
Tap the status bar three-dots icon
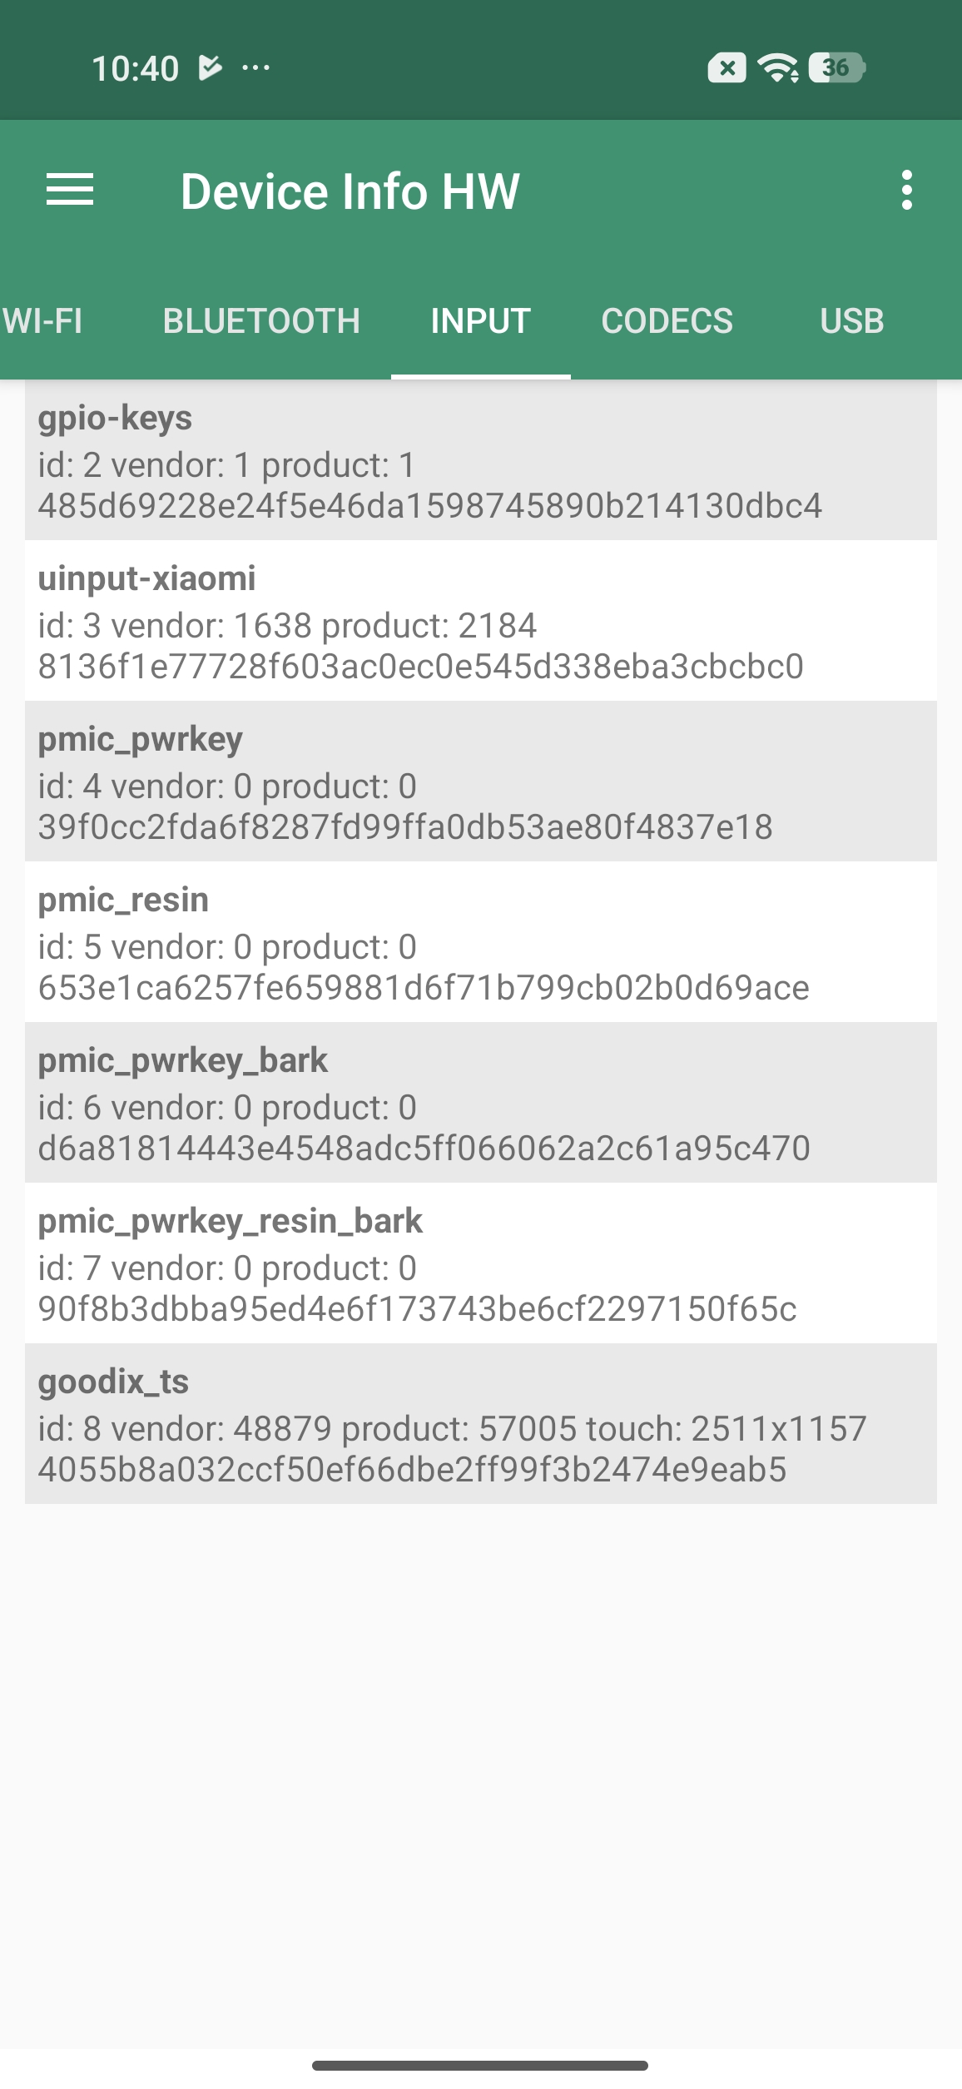255,67
